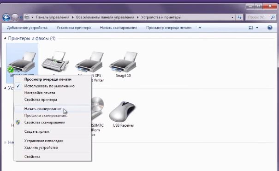Click the Forward navigation arrow
This screenshot has height=171, width=279.
pos(15,18)
